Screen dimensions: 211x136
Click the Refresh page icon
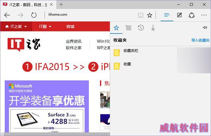tap(34, 15)
